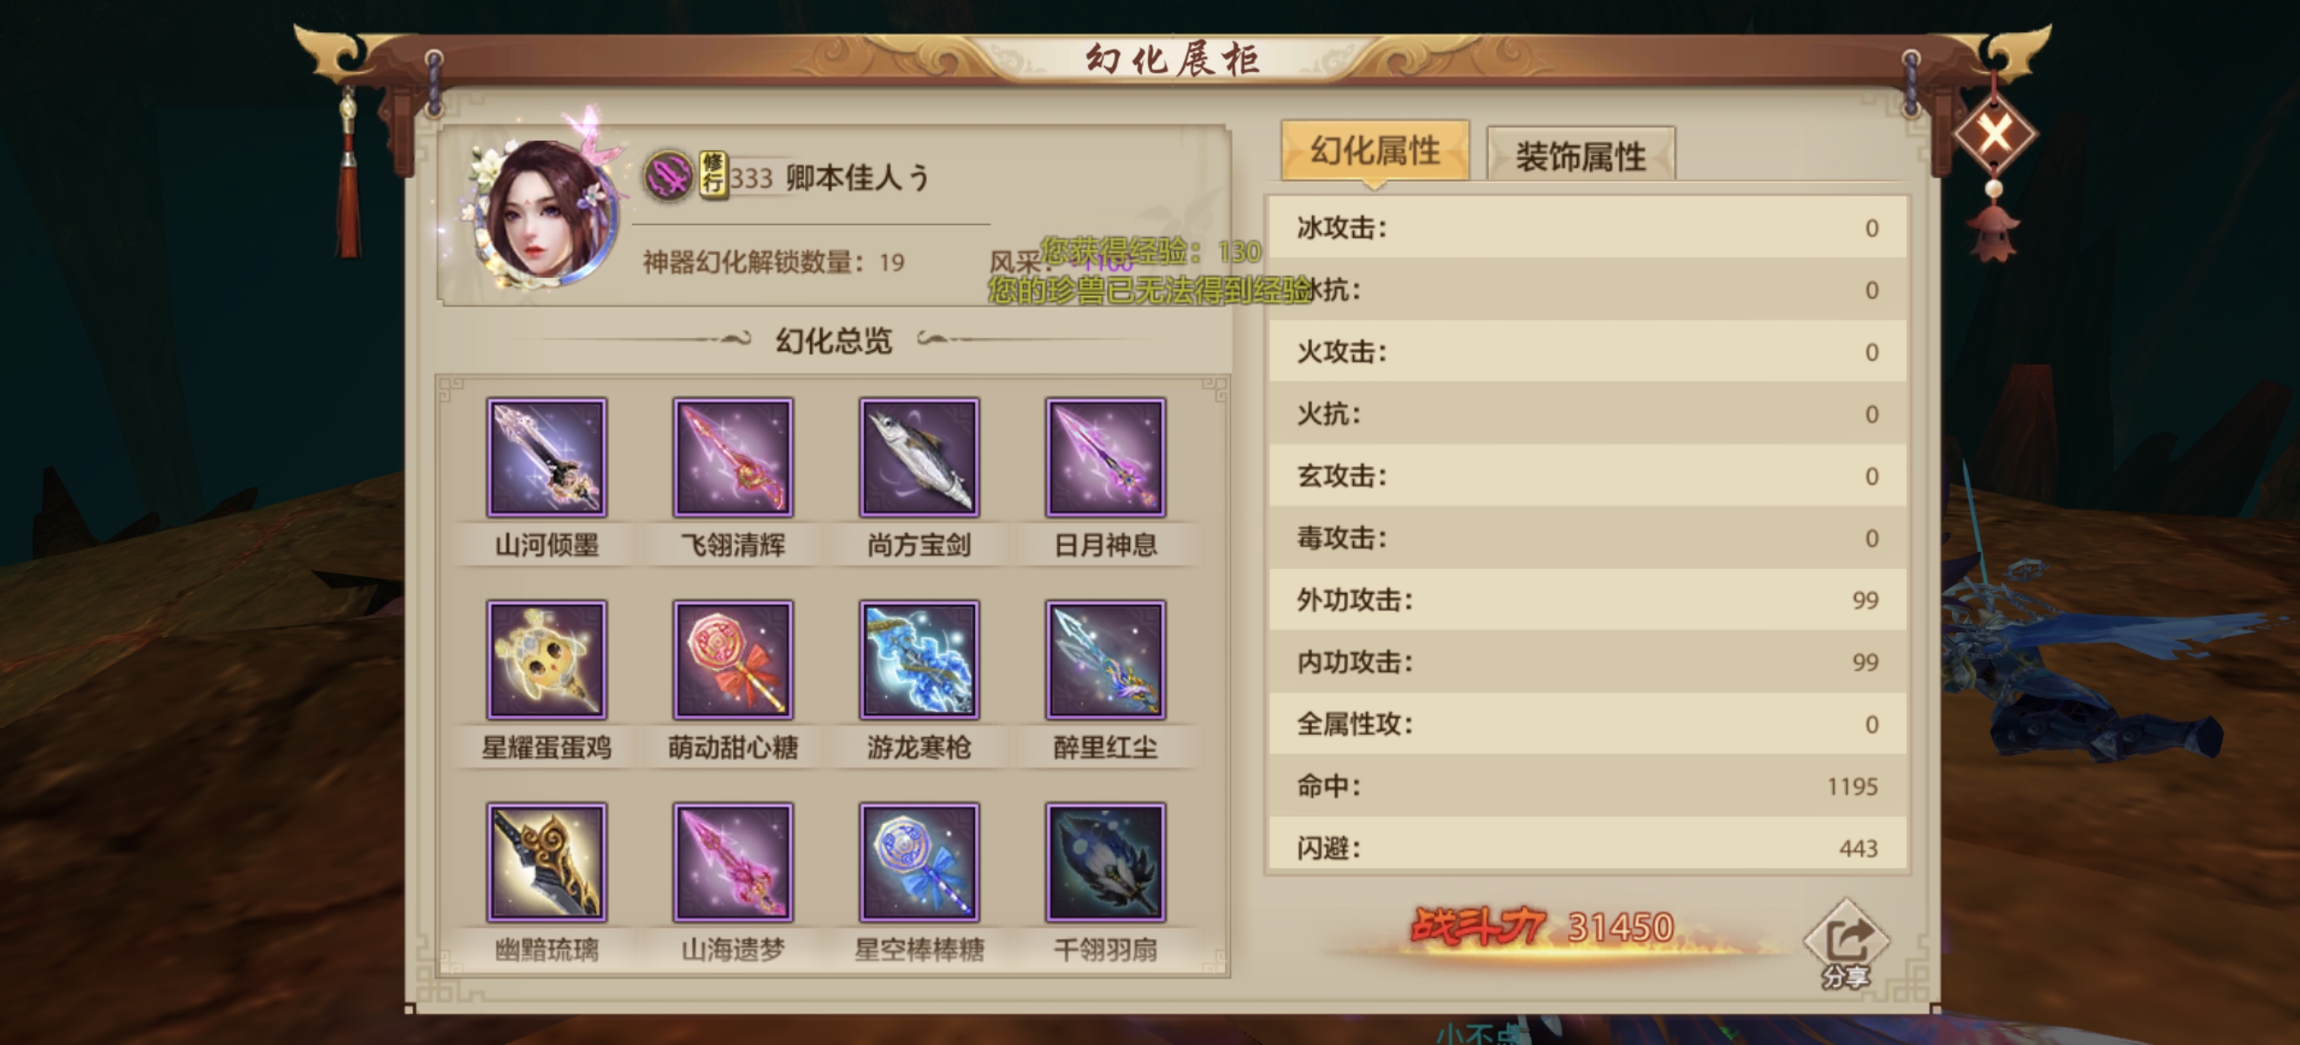Choose the 游龙寒枪 spear icon
Image resolution: width=2300 pixels, height=1045 pixels.
click(920, 660)
